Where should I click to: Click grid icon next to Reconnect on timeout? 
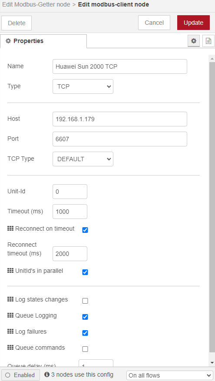[x=10, y=229]
